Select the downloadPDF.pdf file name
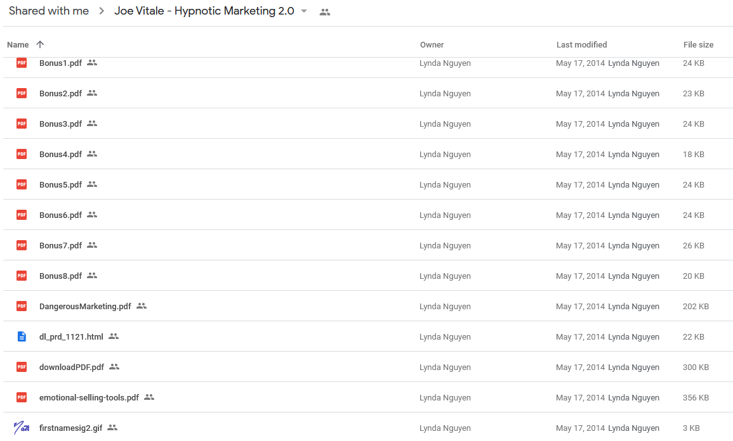 [x=72, y=367]
